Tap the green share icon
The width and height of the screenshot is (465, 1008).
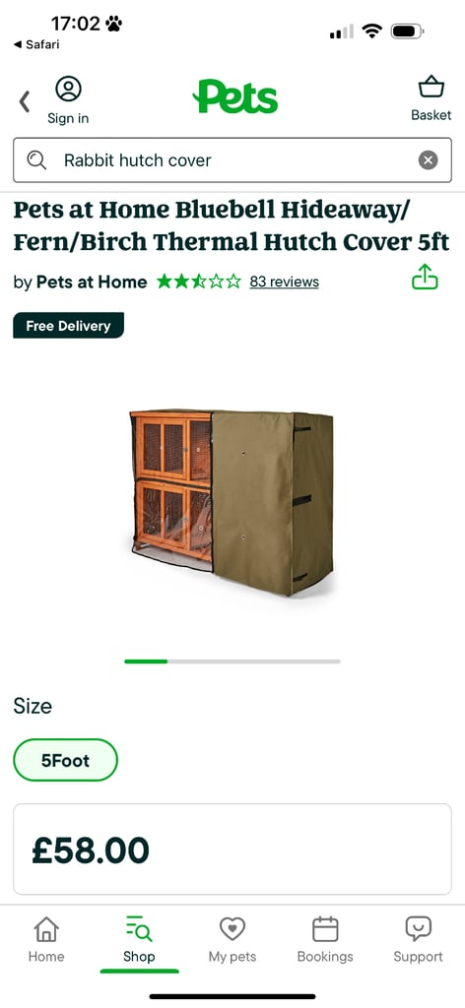point(425,277)
